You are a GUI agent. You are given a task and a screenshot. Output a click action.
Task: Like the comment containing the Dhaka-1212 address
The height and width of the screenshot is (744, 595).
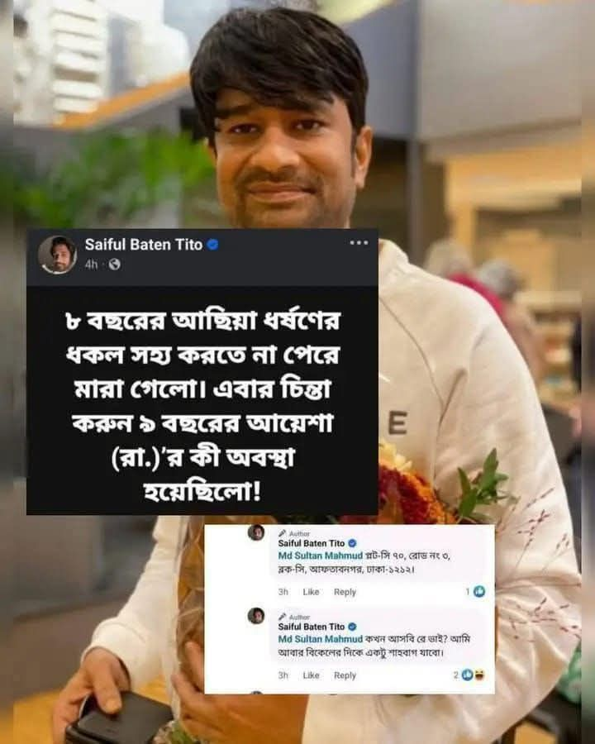coord(311,592)
